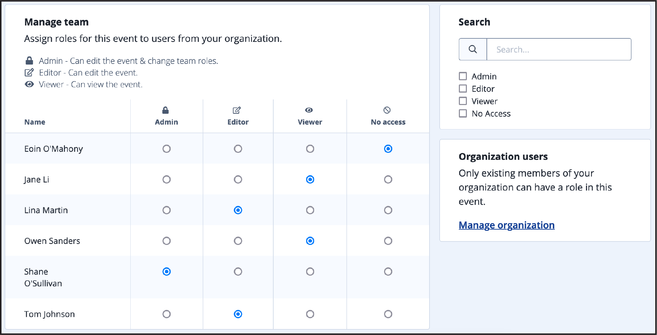Assign Viewer role to Lina Martin

(310, 210)
